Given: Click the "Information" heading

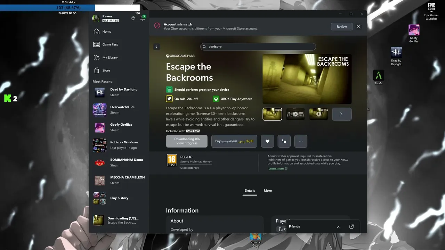Looking at the screenshot, I should pyautogui.click(x=182, y=210).
